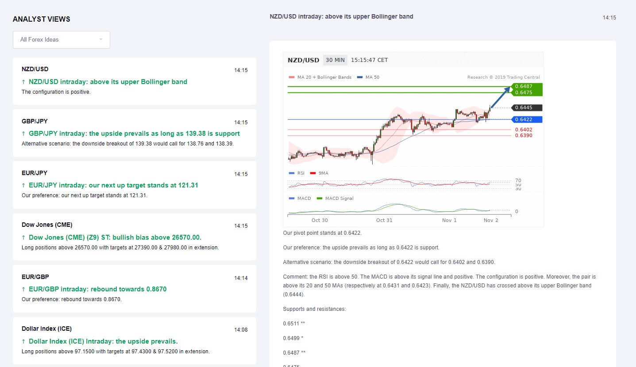
Task: Click the up arrow beside EUR/GBP headline
Action: point(23,289)
